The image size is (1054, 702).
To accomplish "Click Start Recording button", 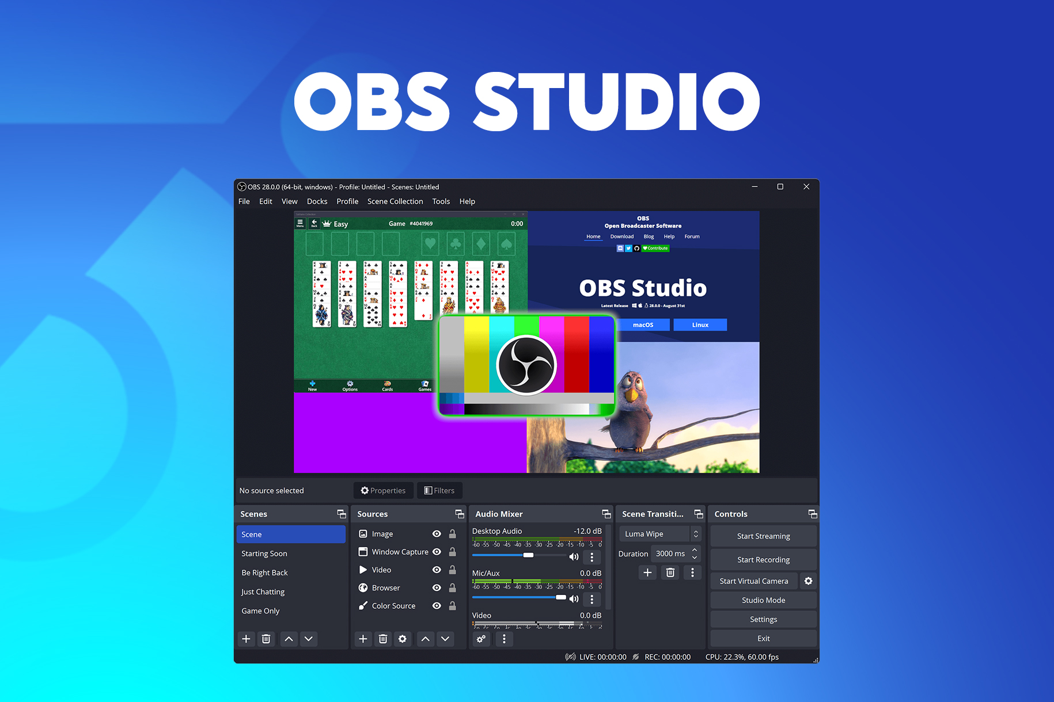I will pyautogui.click(x=764, y=560).
